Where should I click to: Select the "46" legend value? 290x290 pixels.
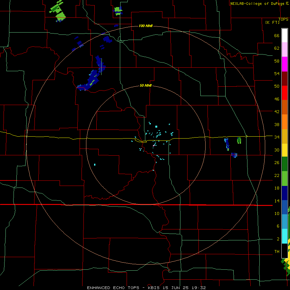[277, 99]
